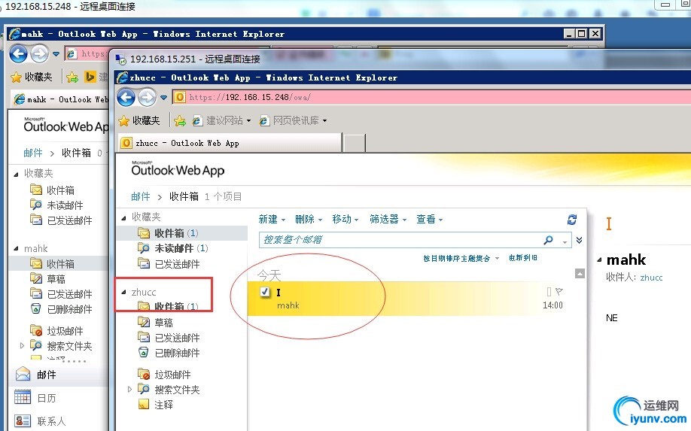691x431 pixels.
Task: Click Add to Favorites bar icon in mahk window
Action: (72, 77)
